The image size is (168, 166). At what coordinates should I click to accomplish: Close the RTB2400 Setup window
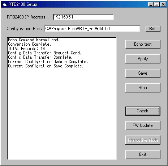[163, 4]
